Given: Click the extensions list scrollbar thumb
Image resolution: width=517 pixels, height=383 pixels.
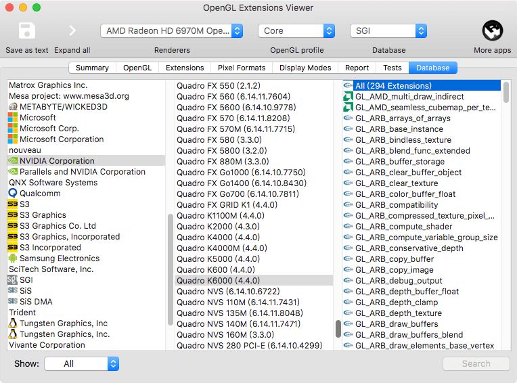Looking at the screenshot, I should [x=506, y=92].
